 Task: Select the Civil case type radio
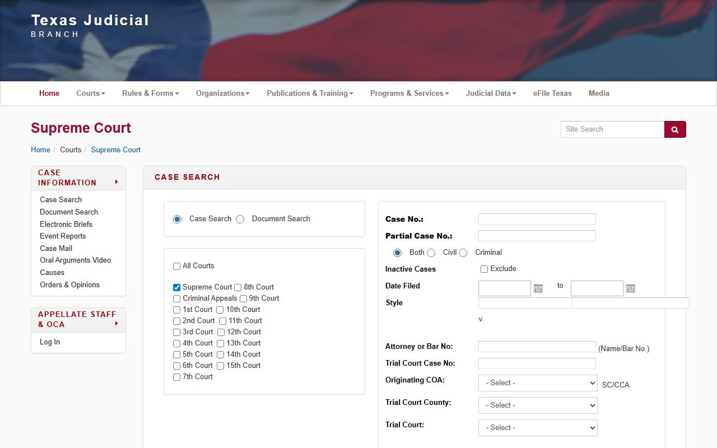coord(431,253)
